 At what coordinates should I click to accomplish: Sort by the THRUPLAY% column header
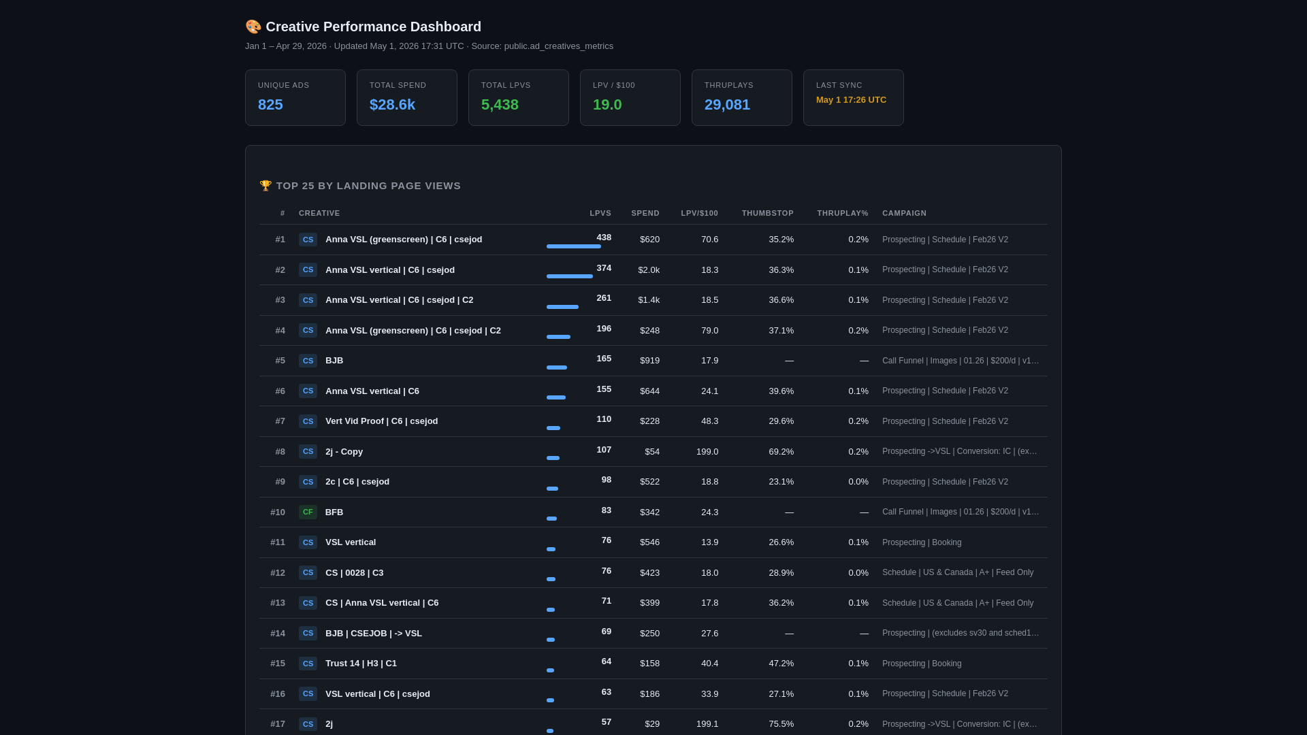[x=843, y=213]
